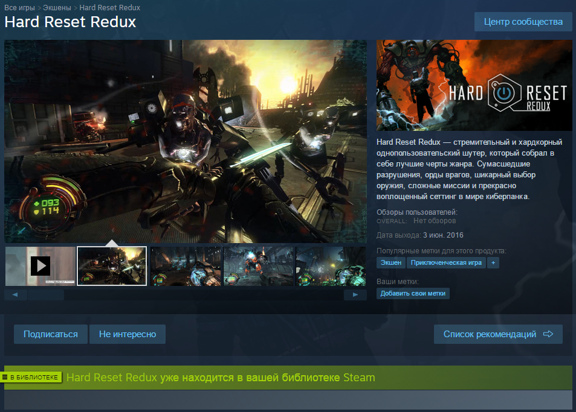
Task: Click the right arrow of thumbnail strip
Action: 355,295
